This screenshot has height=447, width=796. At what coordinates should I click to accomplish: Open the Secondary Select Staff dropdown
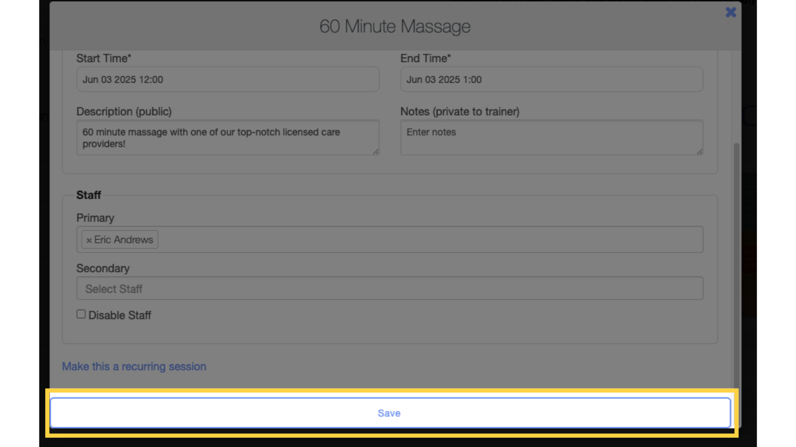pyautogui.click(x=390, y=288)
